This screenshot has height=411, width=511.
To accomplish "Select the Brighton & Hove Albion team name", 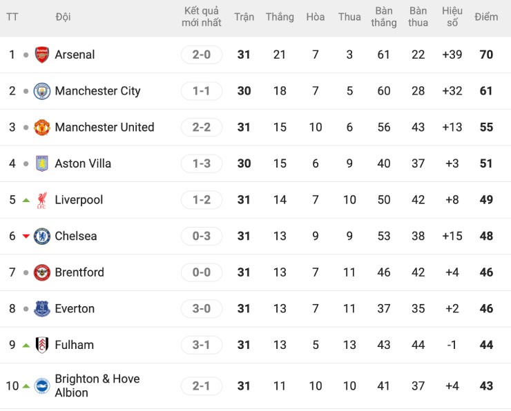I will [x=97, y=386].
